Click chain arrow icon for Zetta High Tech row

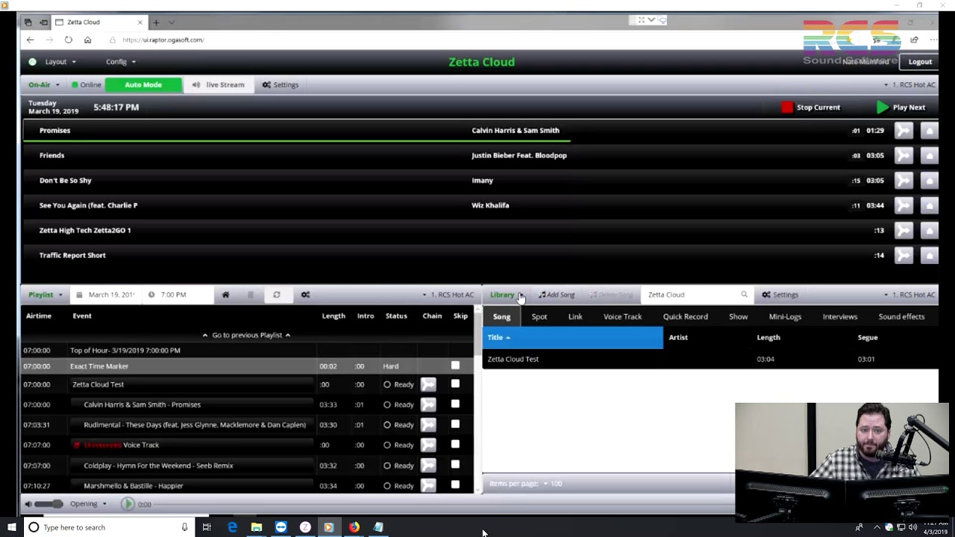904,230
